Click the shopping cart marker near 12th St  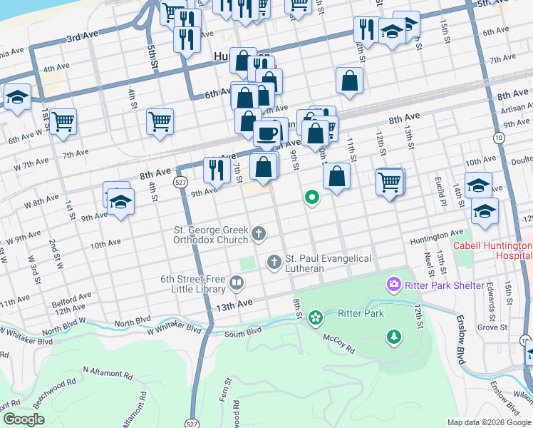tap(390, 183)
